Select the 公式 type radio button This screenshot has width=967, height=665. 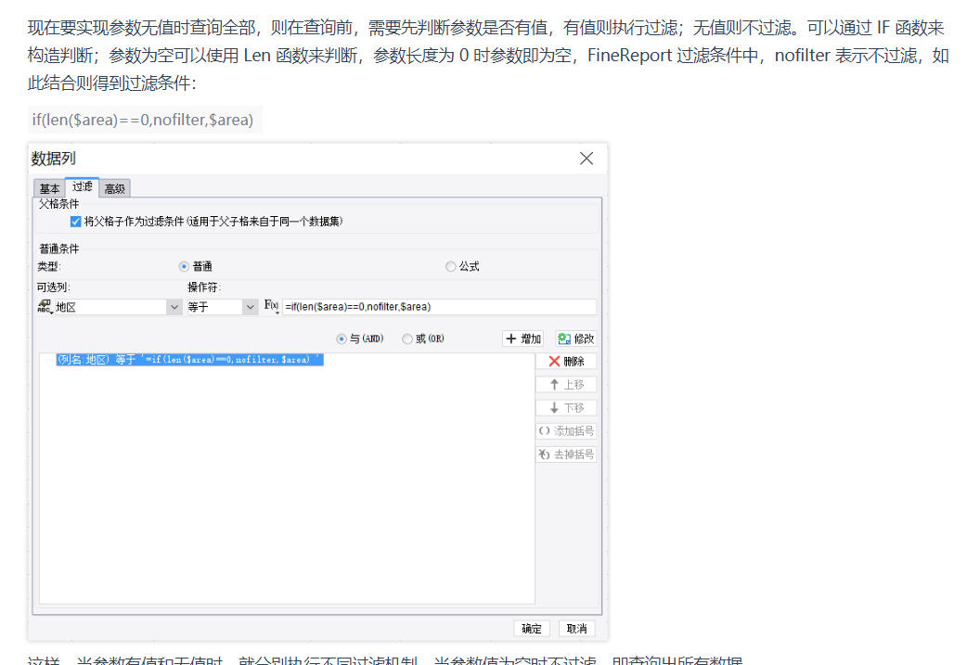pyautogui.click(x=451, y=266)
